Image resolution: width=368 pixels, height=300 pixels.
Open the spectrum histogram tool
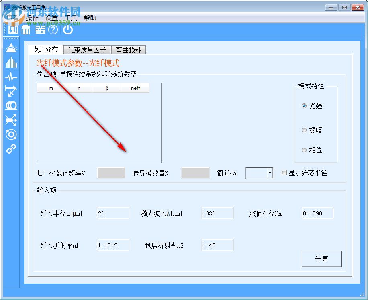point(11,63)
